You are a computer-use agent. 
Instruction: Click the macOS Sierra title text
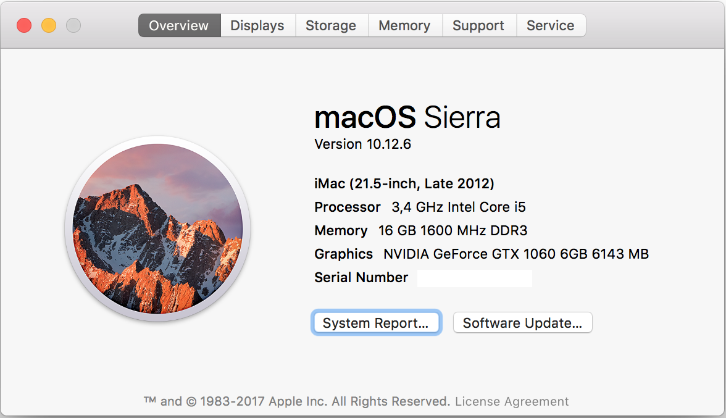407,117
